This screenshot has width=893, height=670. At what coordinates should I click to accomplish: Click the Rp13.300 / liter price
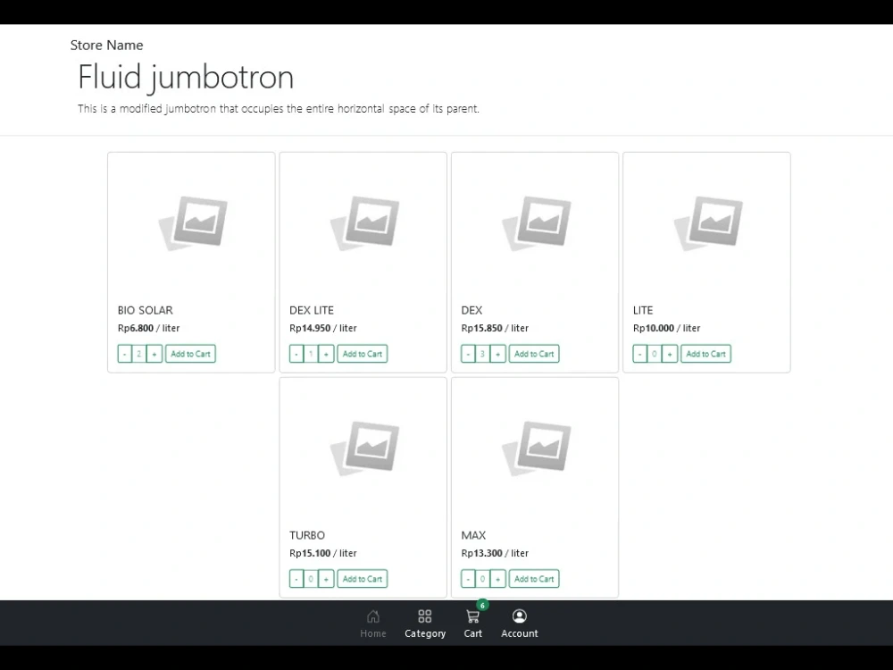(x=495, y=553)
